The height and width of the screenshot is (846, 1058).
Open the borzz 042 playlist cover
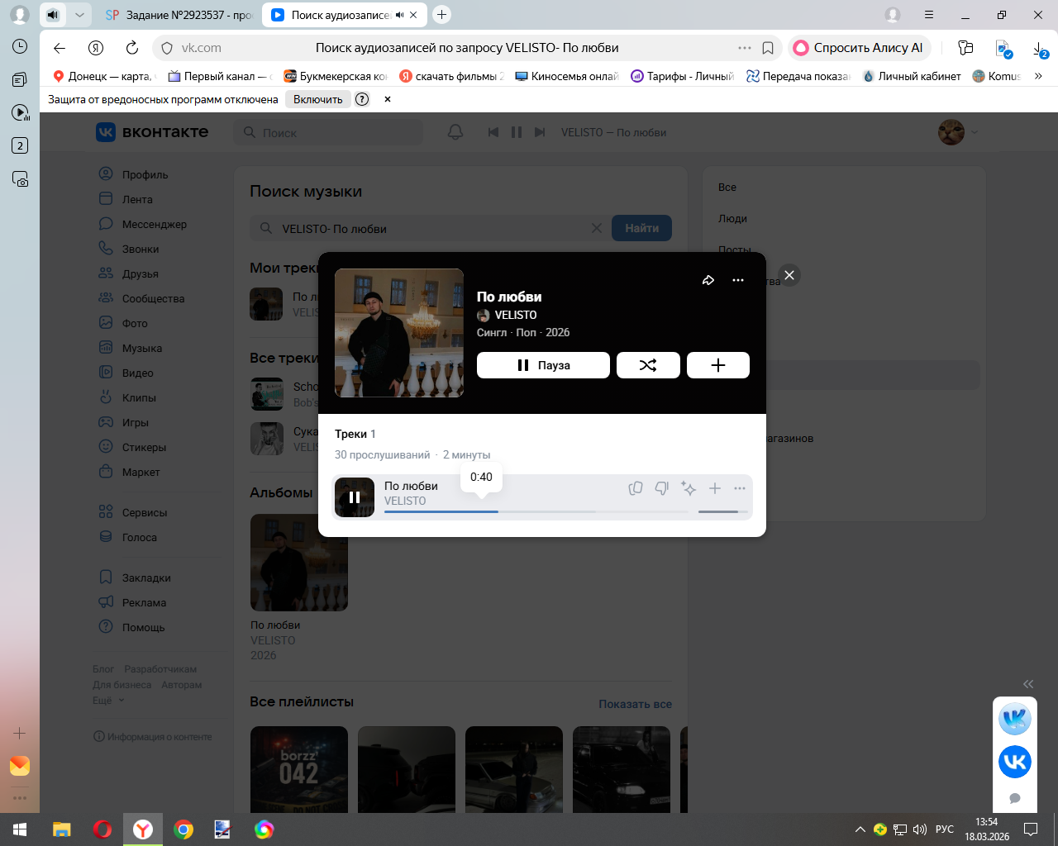(x=299, y=769)
